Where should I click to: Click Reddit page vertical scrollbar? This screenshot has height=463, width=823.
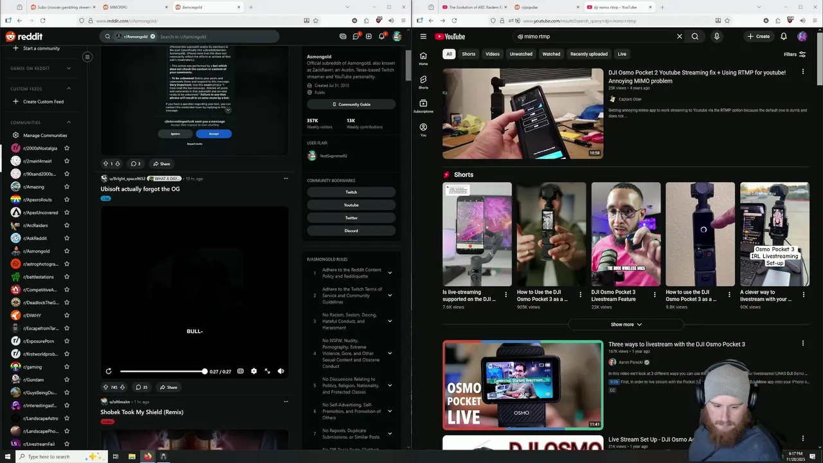(x=408, y=64)
